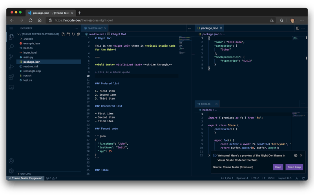This screenshot has height=196, width=314.
Task: Open Source Control view in activity bar
Action: pyautogui.click(x=11, y=57)
